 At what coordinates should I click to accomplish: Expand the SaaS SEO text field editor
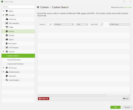click(102, 24)
